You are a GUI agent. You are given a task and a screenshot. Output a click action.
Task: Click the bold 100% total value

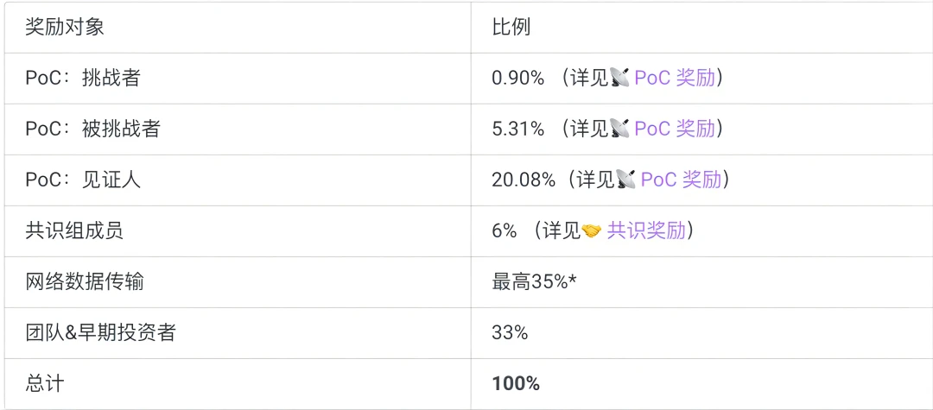(x=516, y=383)
